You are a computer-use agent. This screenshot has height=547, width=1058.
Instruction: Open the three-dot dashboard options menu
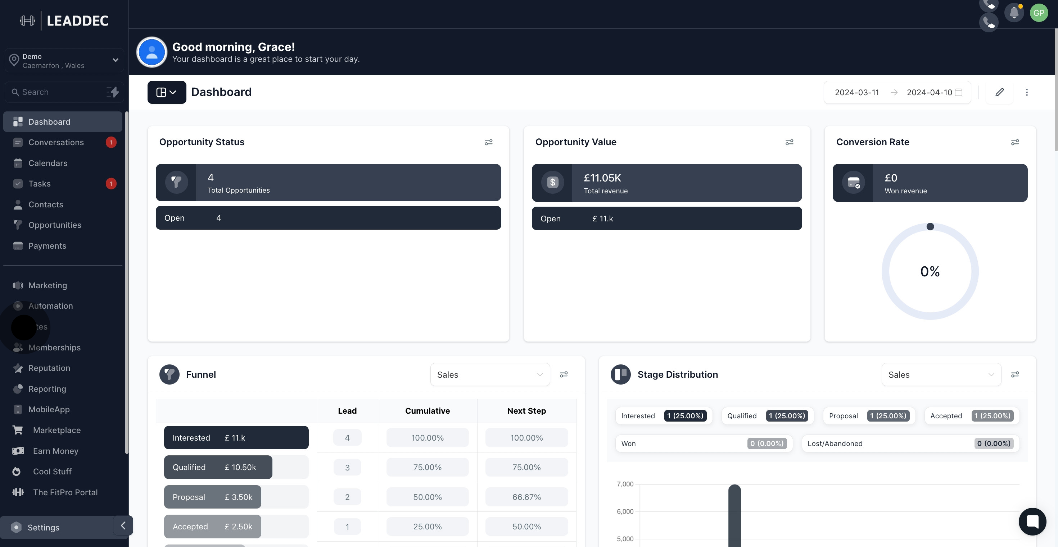coord(1027,92)
